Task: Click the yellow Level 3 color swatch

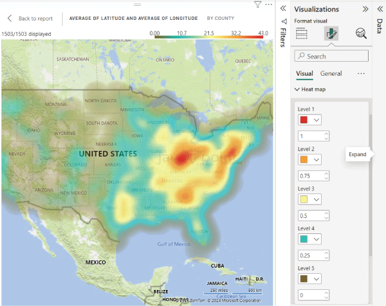Action: tap(304, 199)
